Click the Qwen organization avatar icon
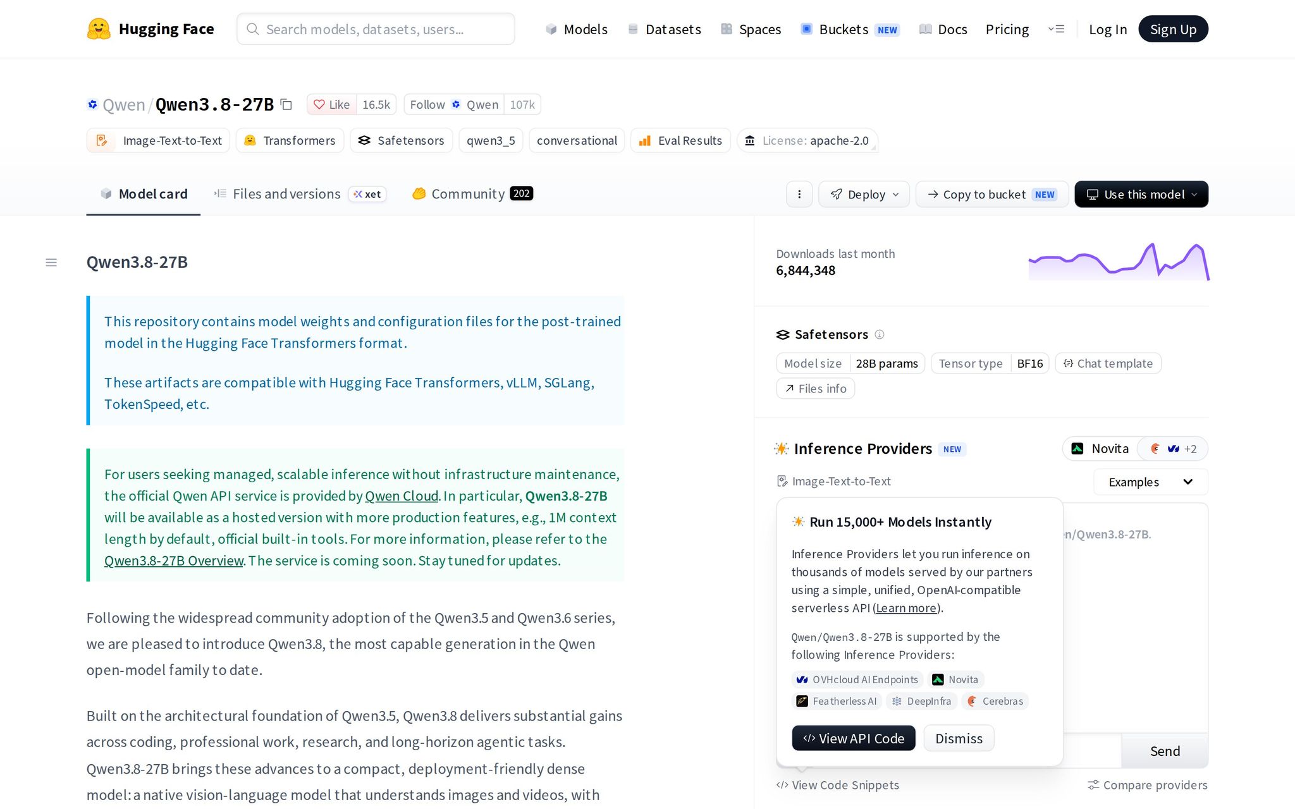Viewport: 1295px width, 809px height. [92, 104]
